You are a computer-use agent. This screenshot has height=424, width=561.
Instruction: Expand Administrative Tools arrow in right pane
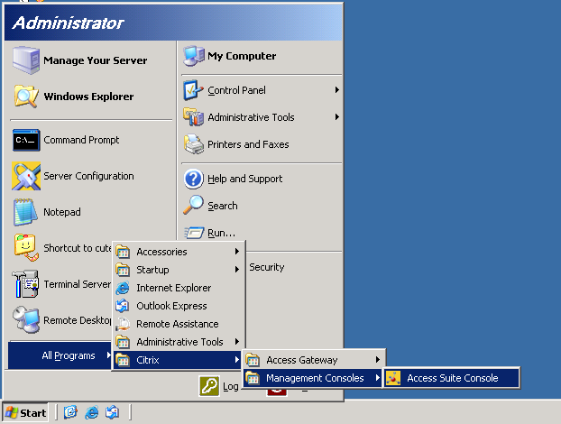pyautogui.click(x=336, y=117)
